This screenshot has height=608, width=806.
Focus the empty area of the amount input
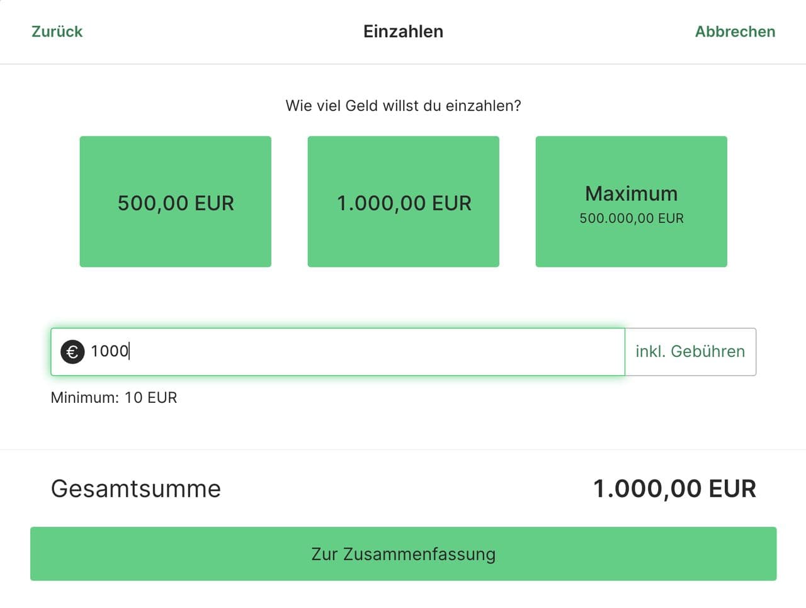378,351
